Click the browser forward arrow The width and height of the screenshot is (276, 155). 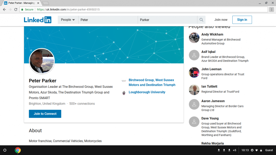(10, 9)
